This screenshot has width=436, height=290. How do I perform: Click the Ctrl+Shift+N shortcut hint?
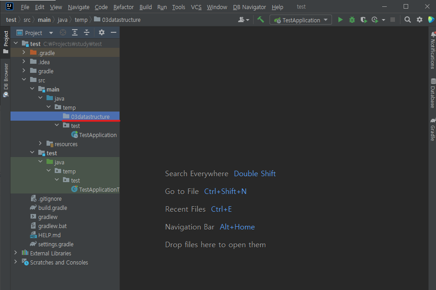pyautogui.click(x=225, y=192)
